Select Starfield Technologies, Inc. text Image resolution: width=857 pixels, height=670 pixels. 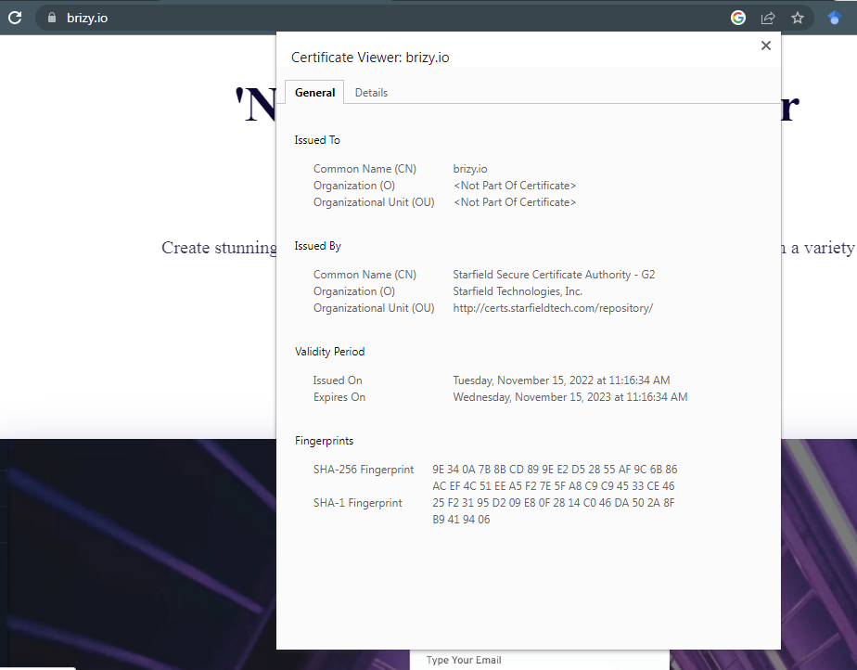click(518, 291)
